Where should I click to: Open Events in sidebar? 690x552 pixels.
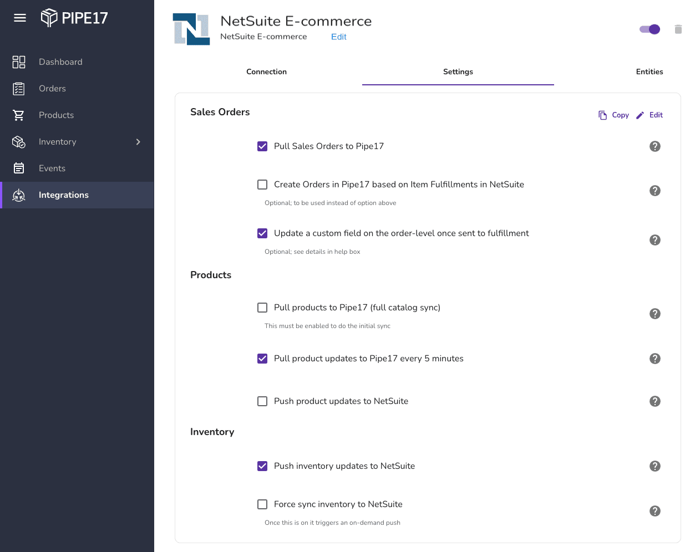(52, 168)
